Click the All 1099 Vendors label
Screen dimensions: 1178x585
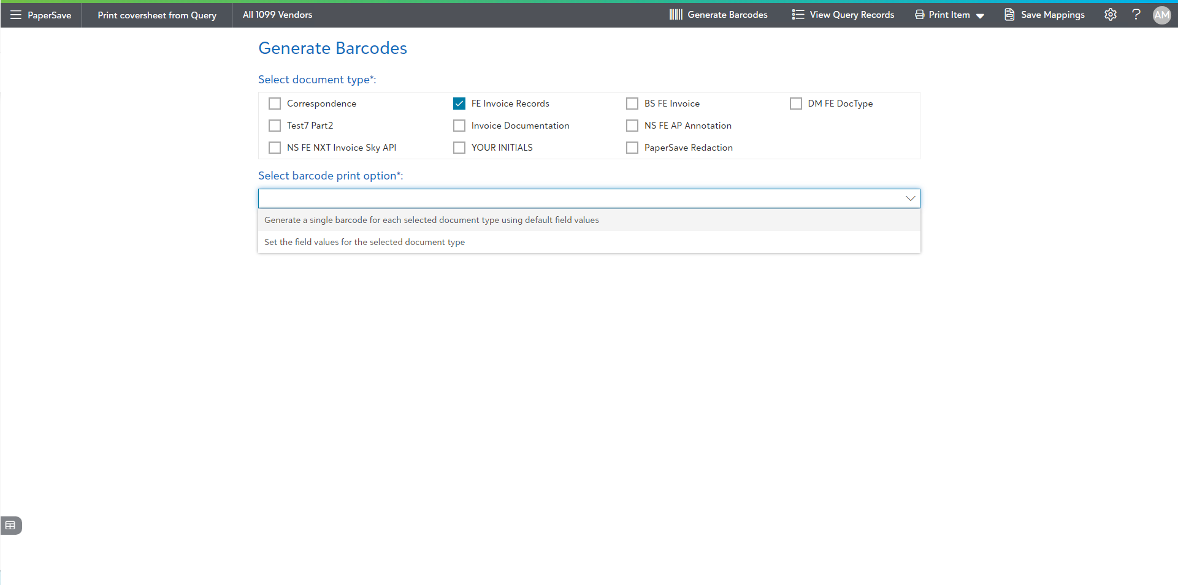[277, 15]
